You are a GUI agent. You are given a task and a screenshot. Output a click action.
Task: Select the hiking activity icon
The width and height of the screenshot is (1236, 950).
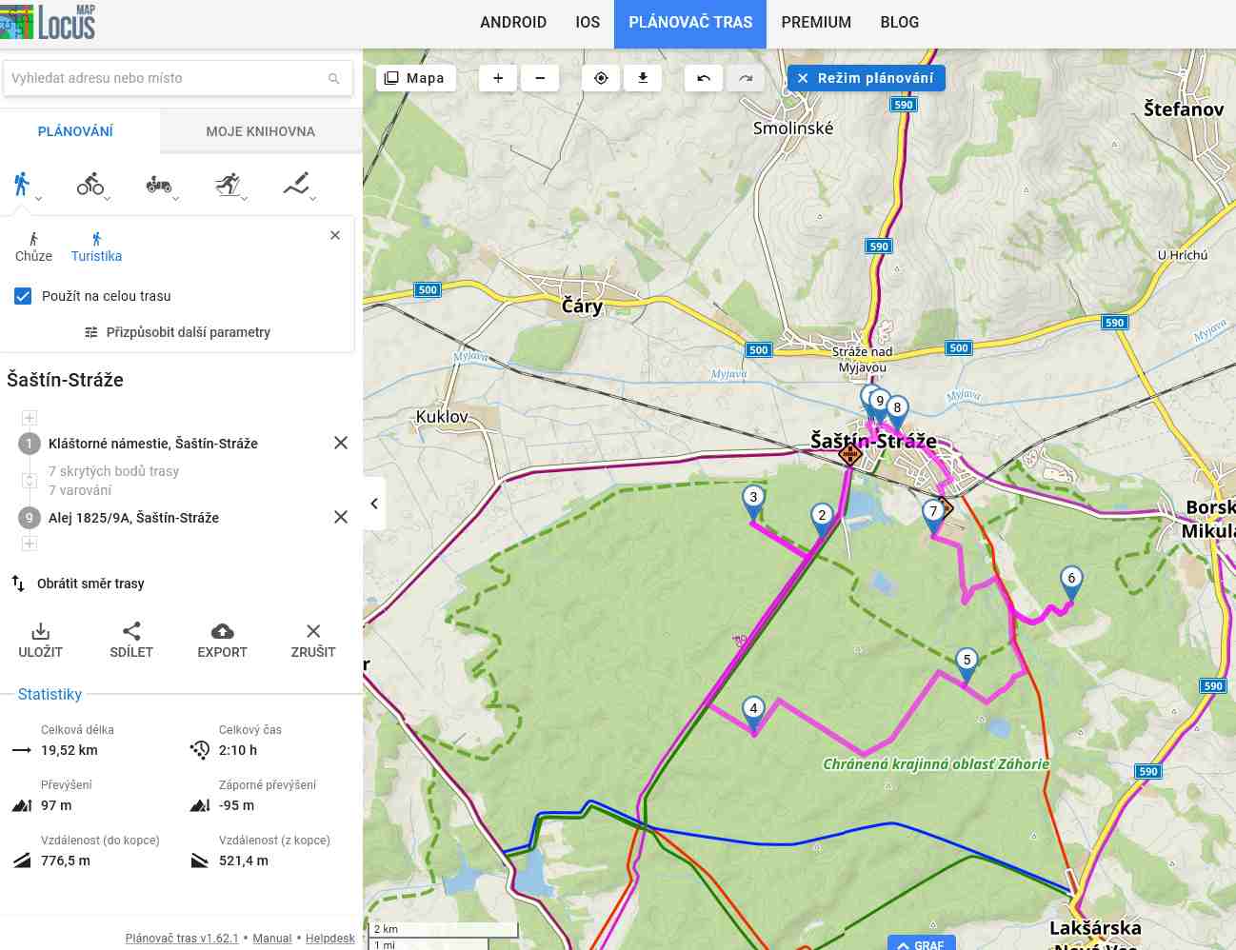pyautogui.click(x=22, y=184)
